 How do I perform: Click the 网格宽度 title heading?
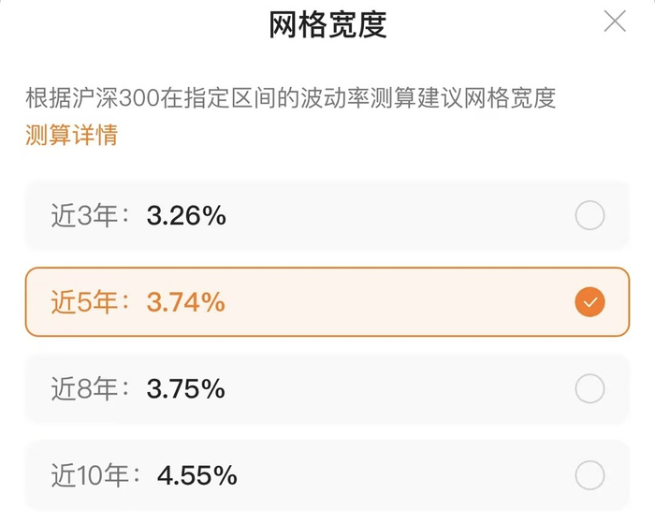click(x=327, y=24)
